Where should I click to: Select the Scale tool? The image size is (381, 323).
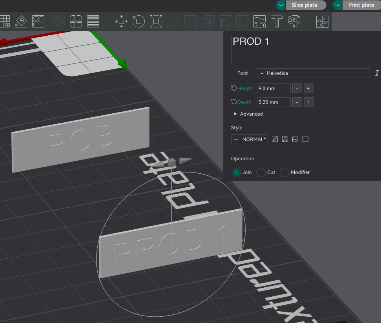coord(156,21)
